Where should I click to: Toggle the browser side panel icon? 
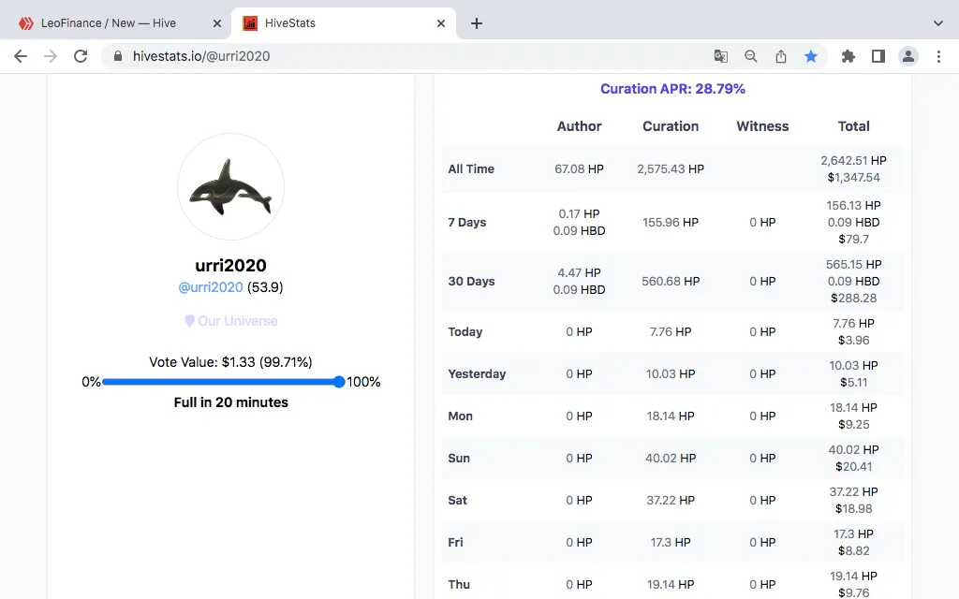pos(878,56)
